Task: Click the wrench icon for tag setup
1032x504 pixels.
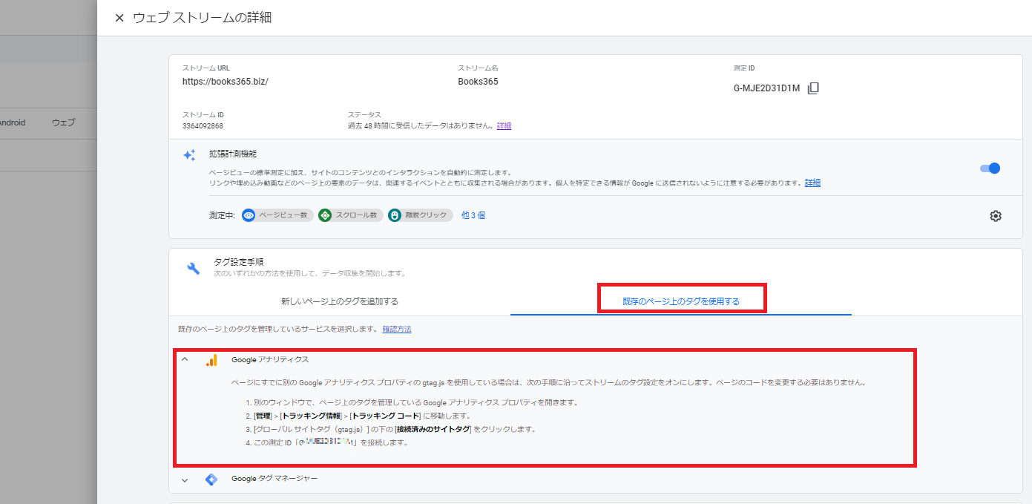Action: tap(193, 268)
